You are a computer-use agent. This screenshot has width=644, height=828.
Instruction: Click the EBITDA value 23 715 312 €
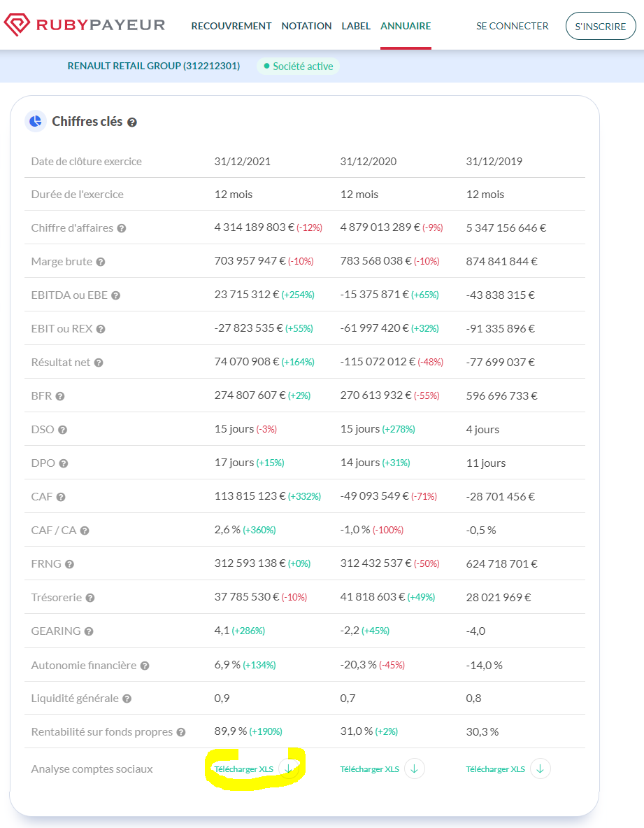pos(247,295)
